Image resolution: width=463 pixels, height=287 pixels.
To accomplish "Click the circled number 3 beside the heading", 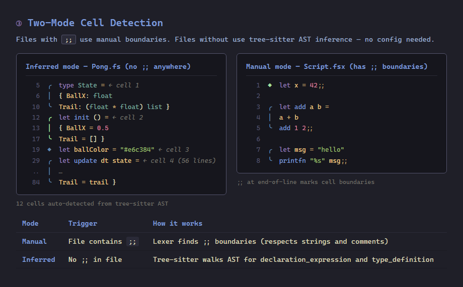I will [x=19, y=23].
